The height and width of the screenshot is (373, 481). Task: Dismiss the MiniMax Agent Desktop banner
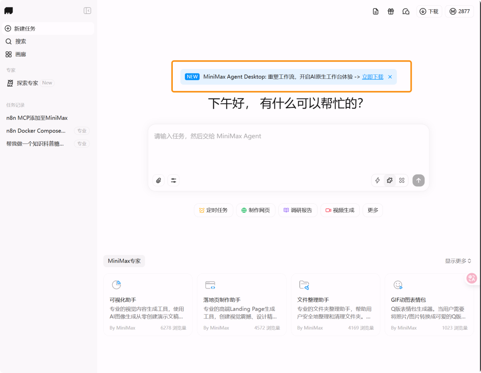coord(390,76)
